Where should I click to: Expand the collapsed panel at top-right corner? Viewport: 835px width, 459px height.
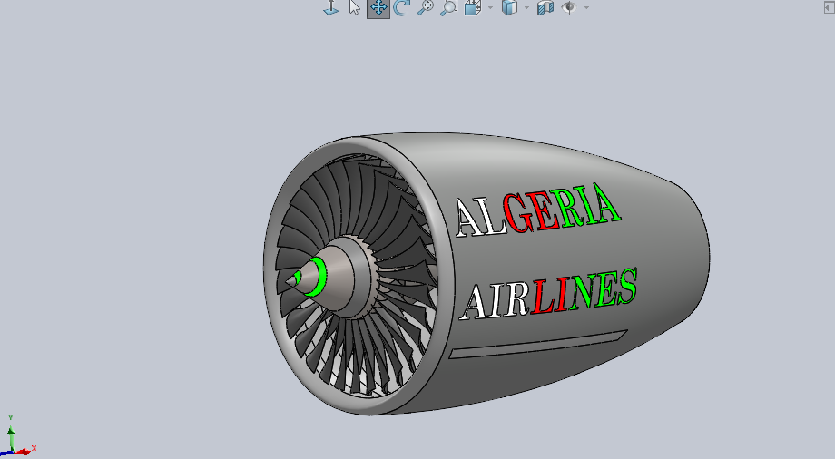tap(829, 7)
